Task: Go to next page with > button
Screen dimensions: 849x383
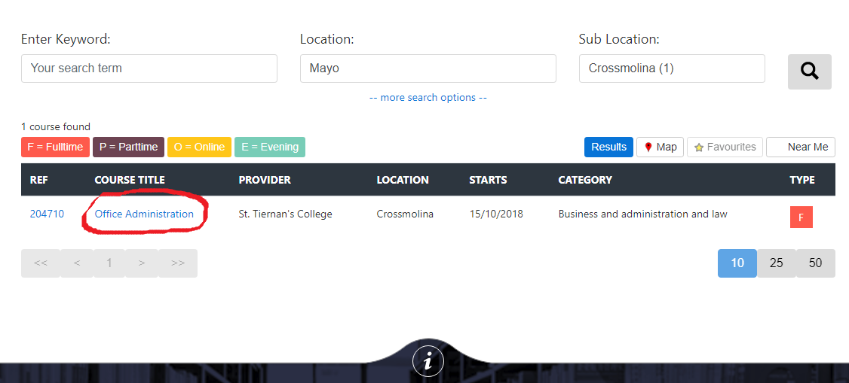Action: 142,263
